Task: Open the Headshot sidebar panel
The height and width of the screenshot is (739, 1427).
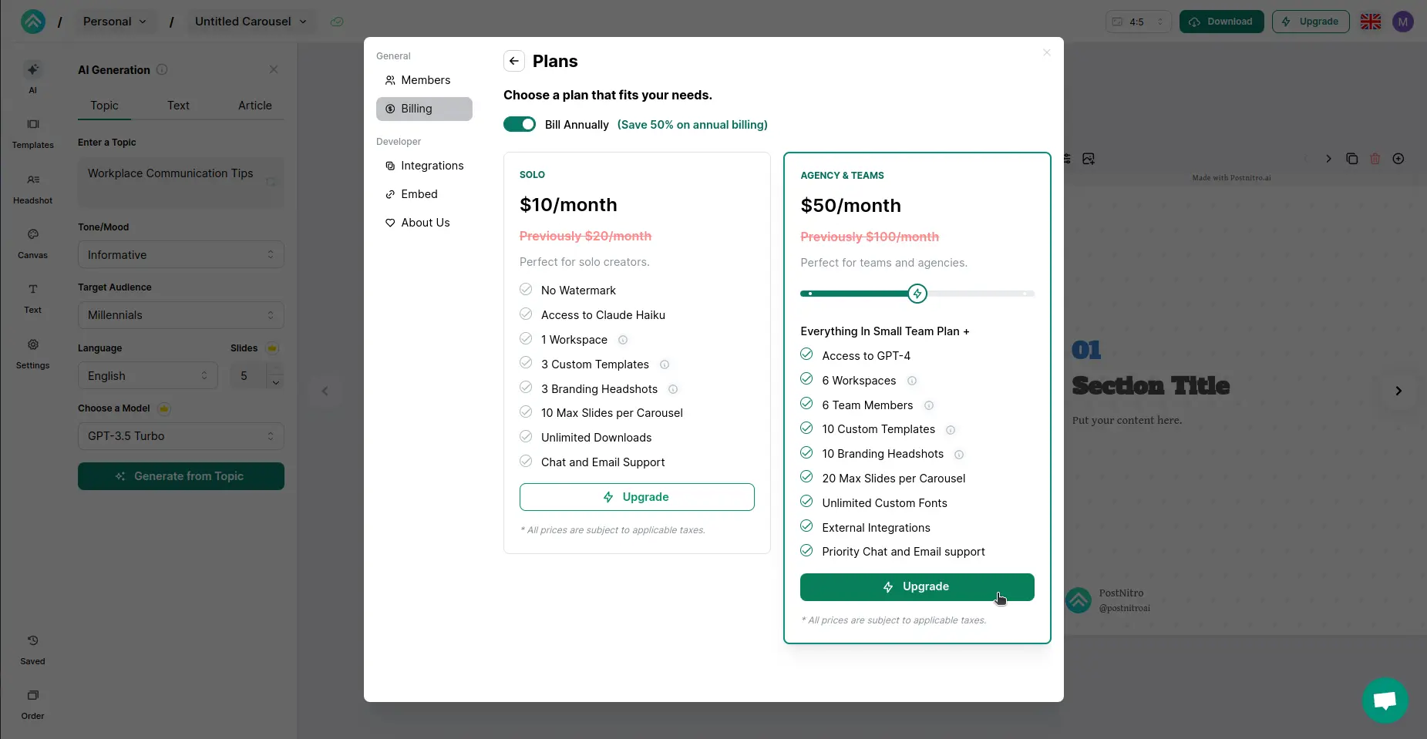Action: tap(32, 188)
